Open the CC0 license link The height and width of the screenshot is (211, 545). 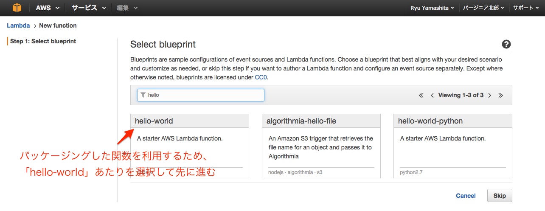261,78
